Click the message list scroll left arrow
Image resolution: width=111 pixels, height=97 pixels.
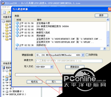[16, 48]
